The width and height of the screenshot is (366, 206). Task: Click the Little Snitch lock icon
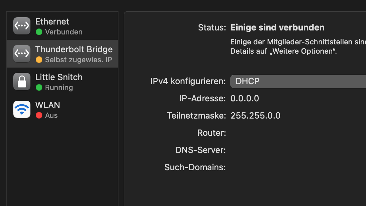22,81
